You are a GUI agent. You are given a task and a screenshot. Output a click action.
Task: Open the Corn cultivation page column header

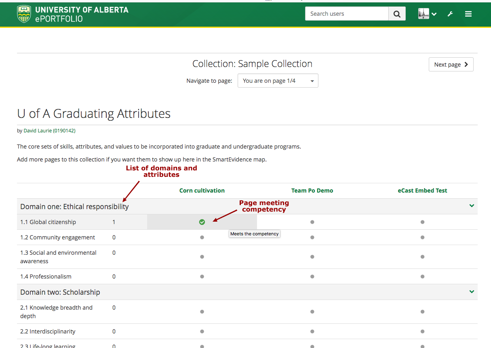point(202,191)
